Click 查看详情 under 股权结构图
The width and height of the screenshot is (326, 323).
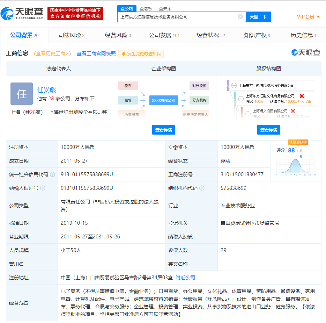269,130
